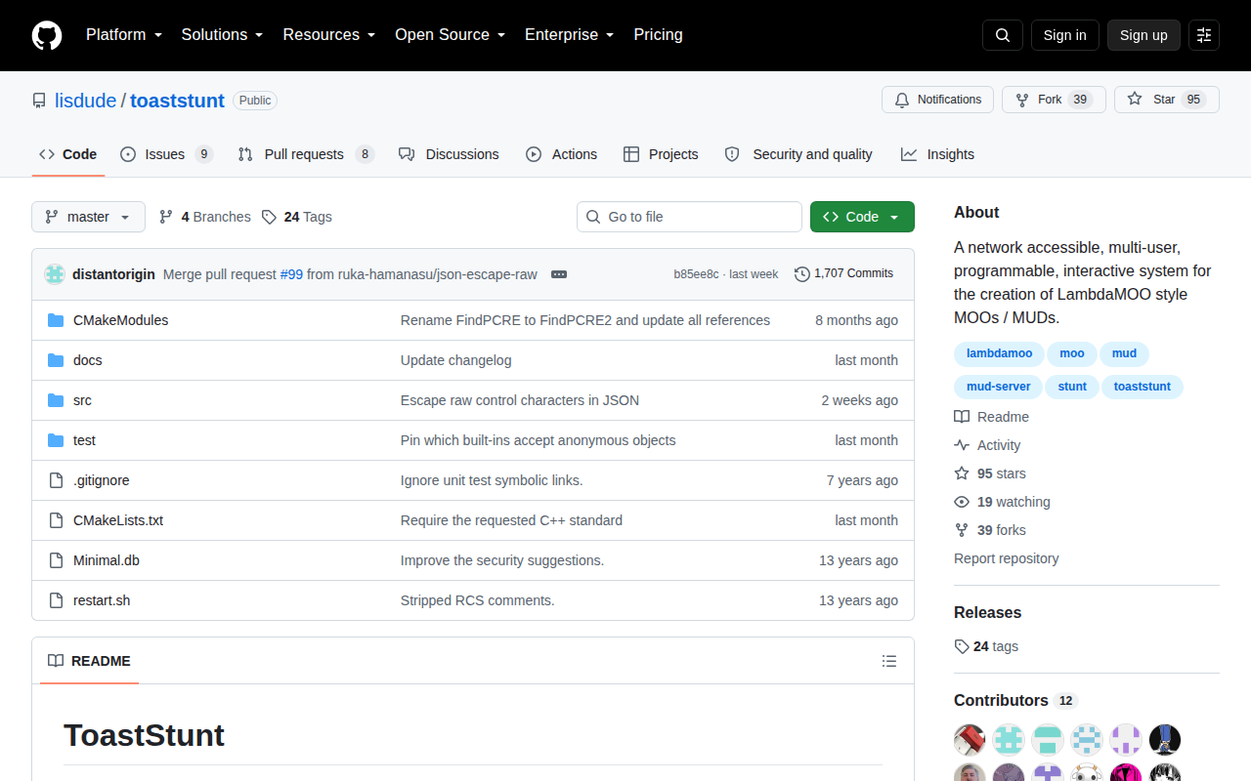View the 95 stars link
This screenshot has height=781, width=1251.
tap(991, 473)
